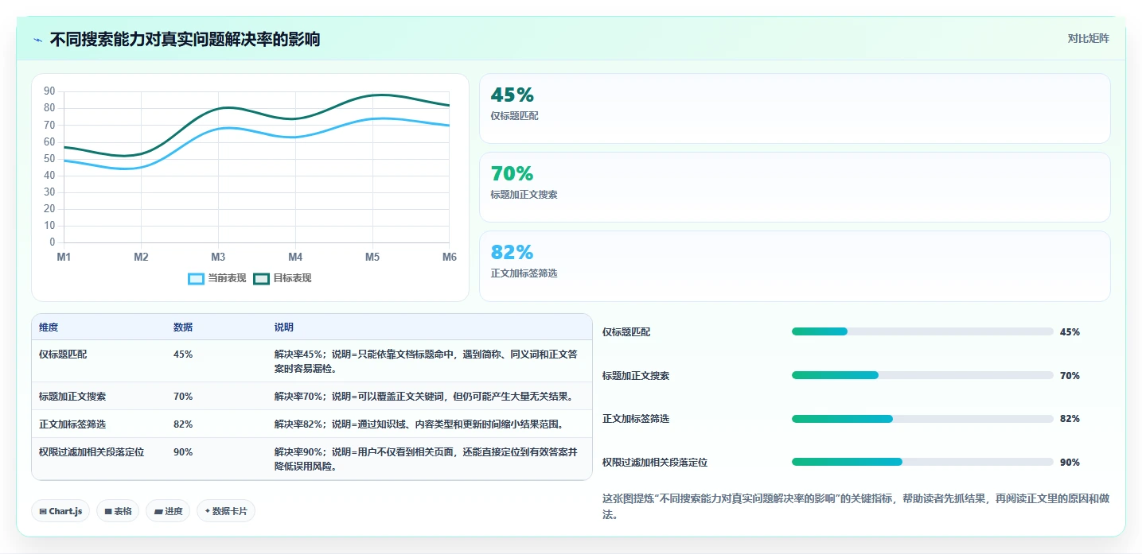Toggle the 目标表现 legend swatch
Screen dimensions: 1142x554
(262, 278)
